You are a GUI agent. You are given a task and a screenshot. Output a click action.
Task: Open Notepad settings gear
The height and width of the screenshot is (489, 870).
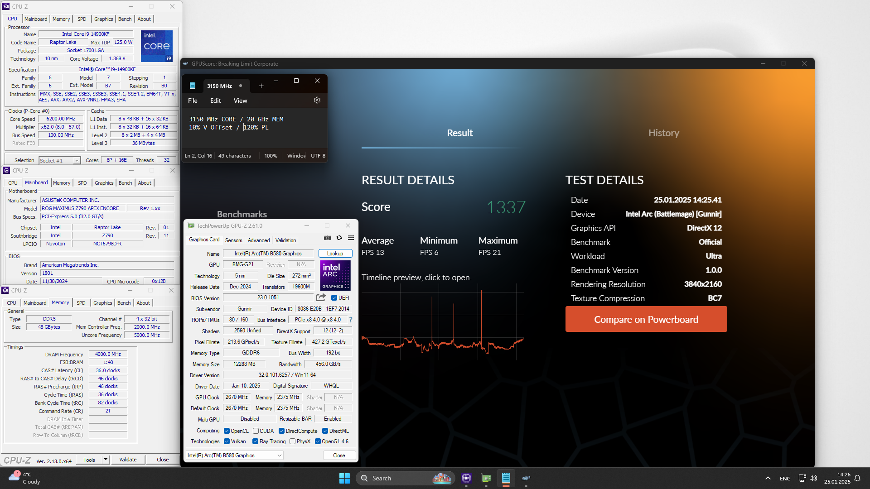pos(317,100)
